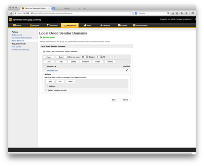Open the Malware tab
Viewport: 204px width, 166px height.
click(106, 25)
